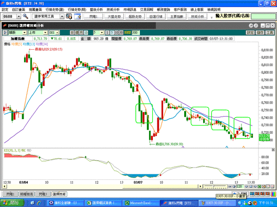Click the red layout 3 icon at bottom right
The image size is (277, 207).
pos(263,194)
